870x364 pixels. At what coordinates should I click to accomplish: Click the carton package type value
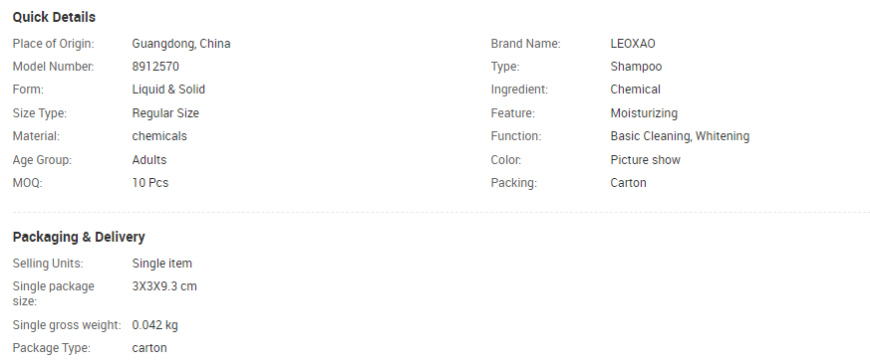pos(149,348)
